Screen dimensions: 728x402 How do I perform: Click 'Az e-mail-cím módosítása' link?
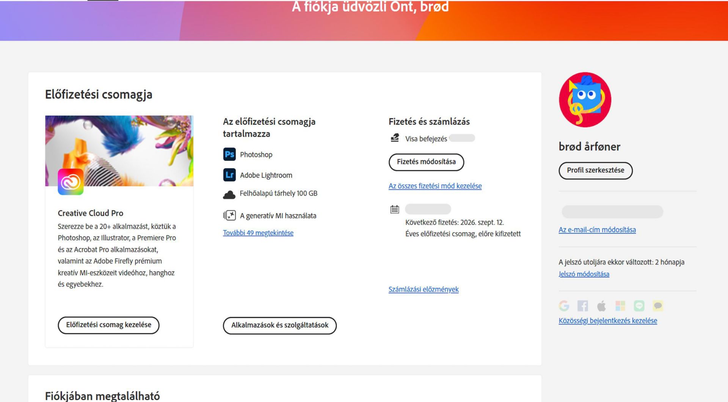click(597, 230)
